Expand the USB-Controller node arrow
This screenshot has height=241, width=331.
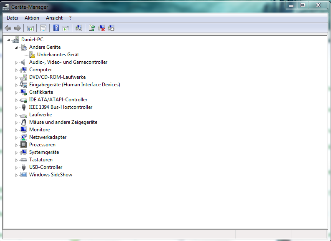(16, 168)
